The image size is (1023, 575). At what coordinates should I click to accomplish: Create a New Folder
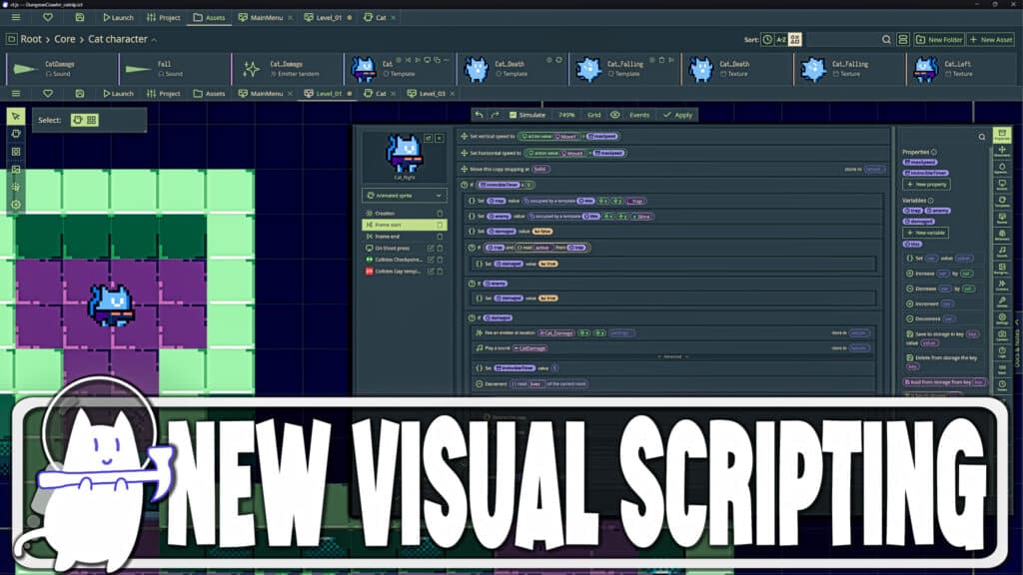click(939, 40)
